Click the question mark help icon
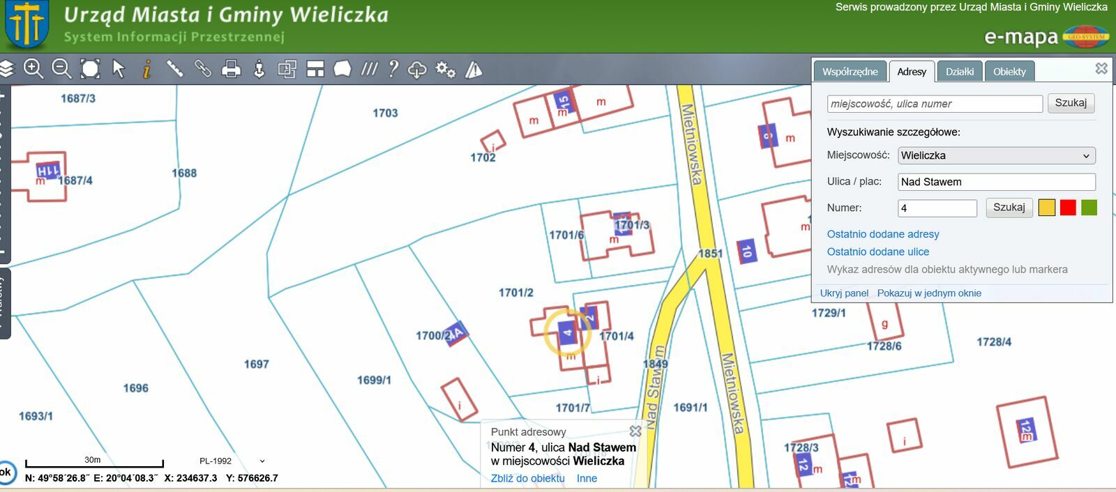 coord(393,69)
